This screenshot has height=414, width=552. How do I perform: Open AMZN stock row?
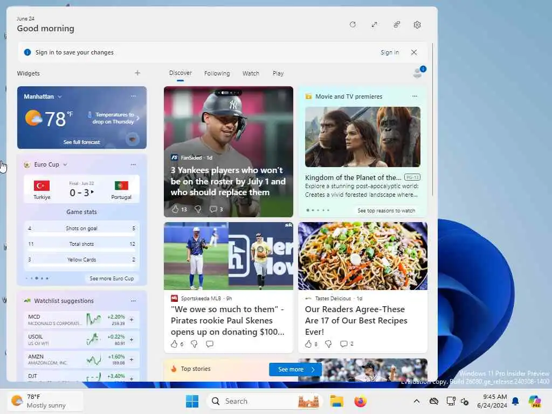coord(82,360)
